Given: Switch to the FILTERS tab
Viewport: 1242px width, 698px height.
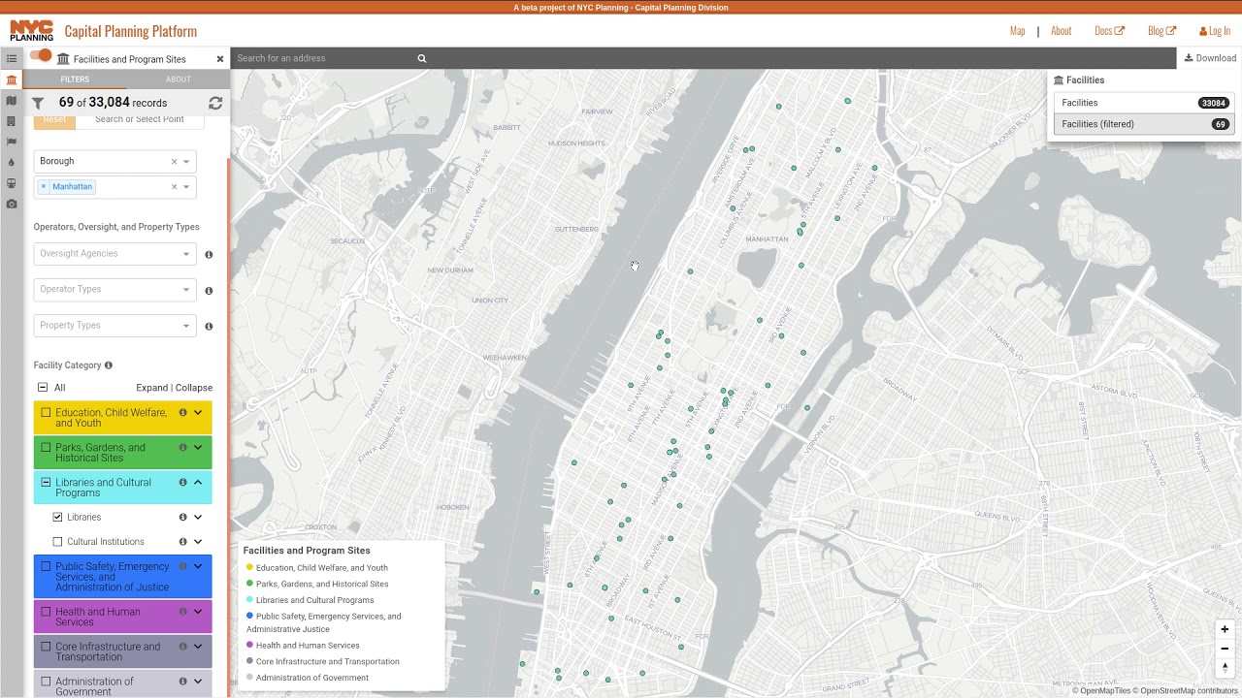Looking at the screenshot, I should (75, 79).
